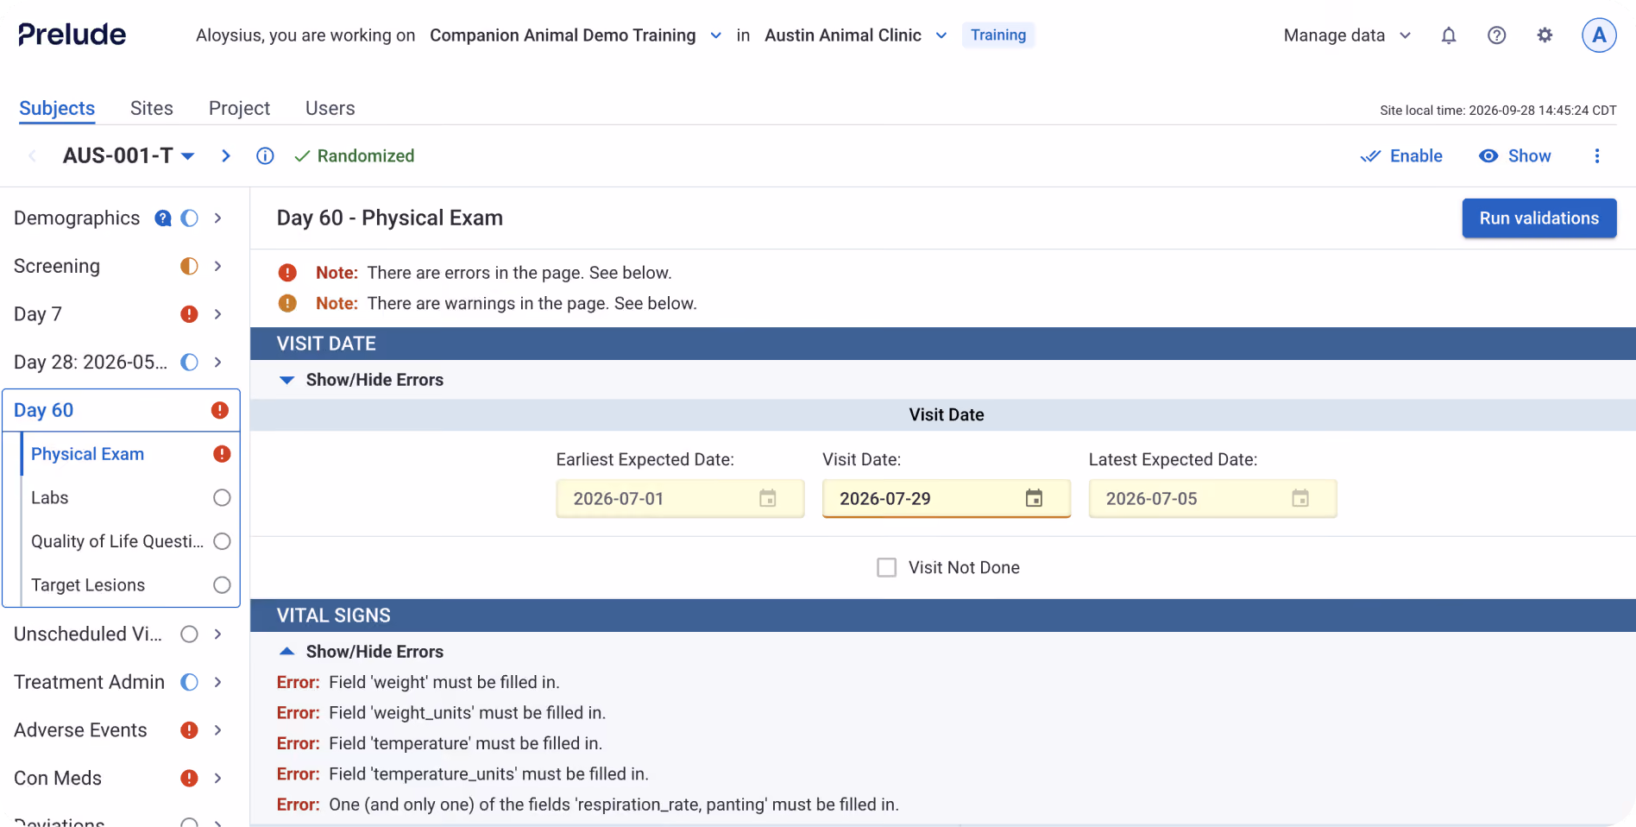Open the Latest Expected Date calendar icon
The height and width of the screenshot is (827, 1636).
tap(1300, 498)
